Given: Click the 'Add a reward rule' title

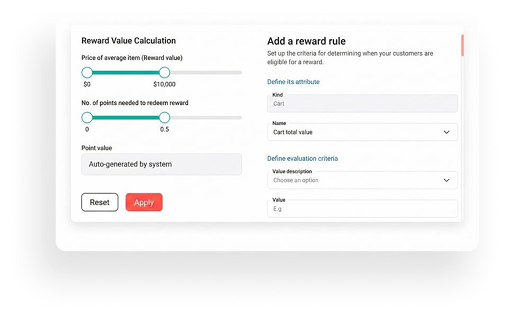Looking at the screenshot, I should tap(306, 41).
